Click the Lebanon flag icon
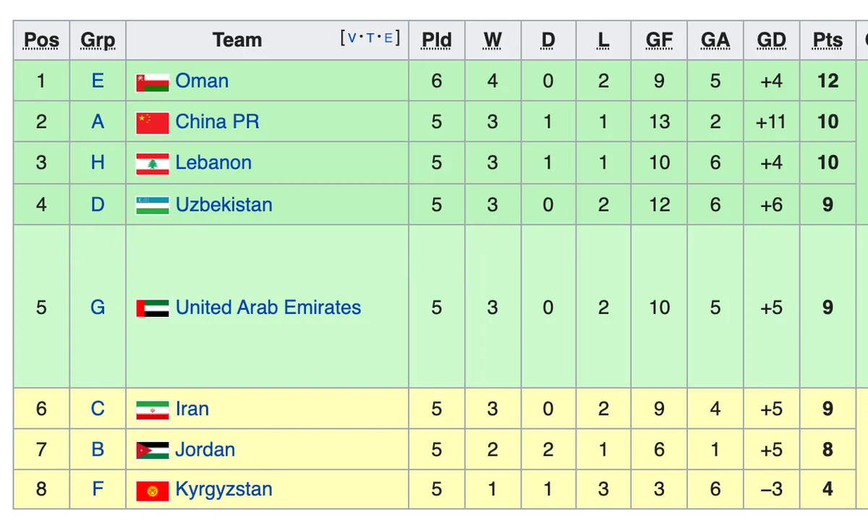Viewport: 868px width, 521px height. [153, 164]
